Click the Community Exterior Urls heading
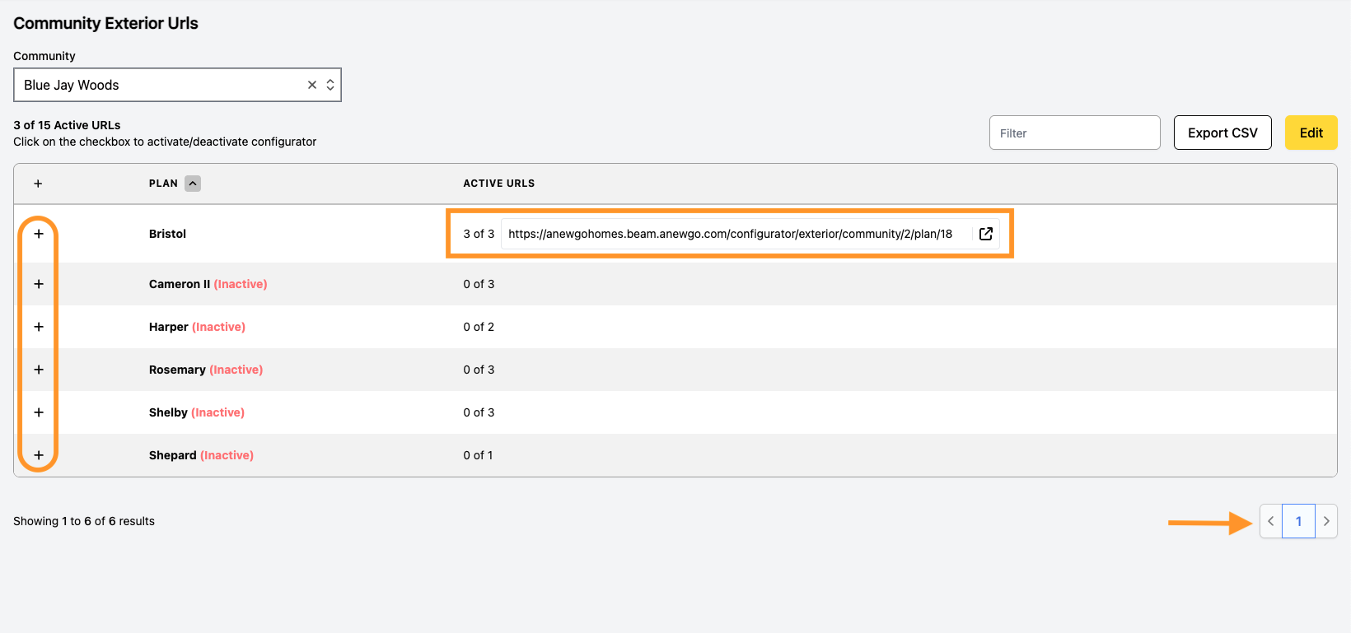Image resolution: width=1351 pixels, height=633 pixels. pos(105,23)
